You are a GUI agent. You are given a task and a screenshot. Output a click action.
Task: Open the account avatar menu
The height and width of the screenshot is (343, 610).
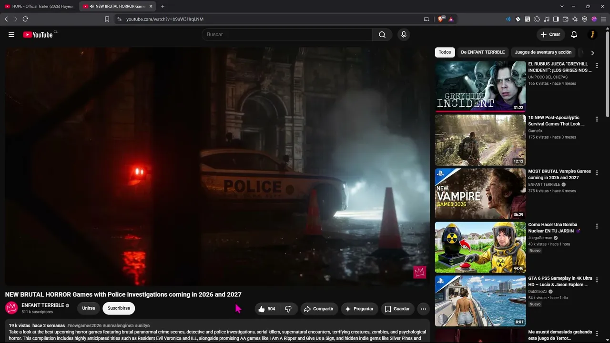tap(592, 35)
